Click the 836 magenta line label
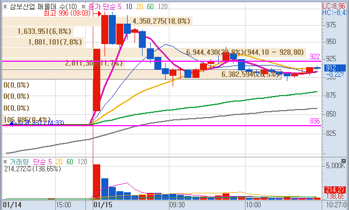This screenshot has width=349, height=210. tap(315, 121)
